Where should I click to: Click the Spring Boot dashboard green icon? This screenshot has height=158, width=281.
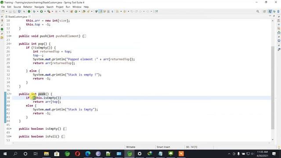point(29,11)
